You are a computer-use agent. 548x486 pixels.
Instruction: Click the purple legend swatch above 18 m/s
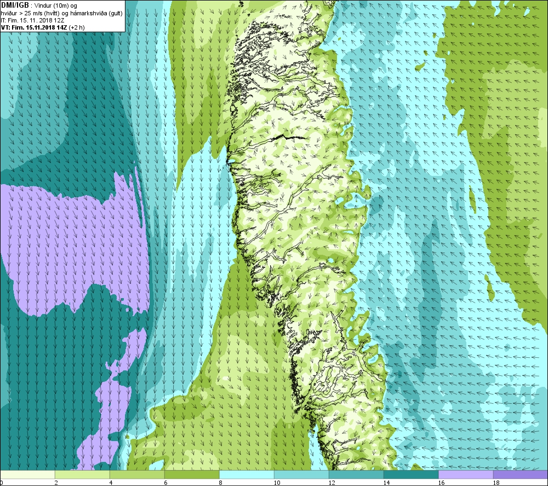click(x=521, y=474)
